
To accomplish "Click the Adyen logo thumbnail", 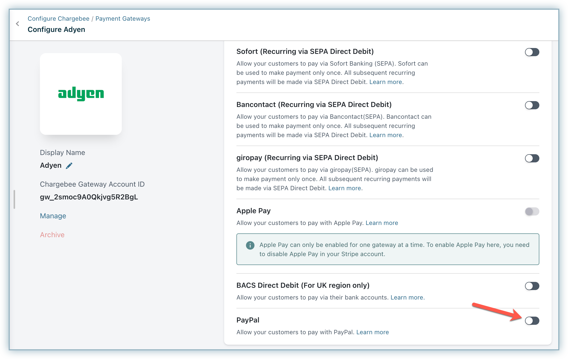I will [81, 94].
